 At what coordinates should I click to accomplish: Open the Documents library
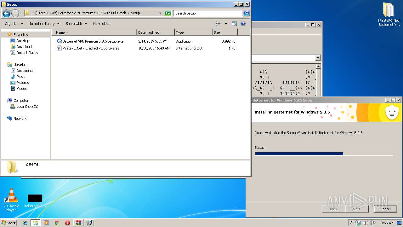pyautogui.click(x=25, y=71)
